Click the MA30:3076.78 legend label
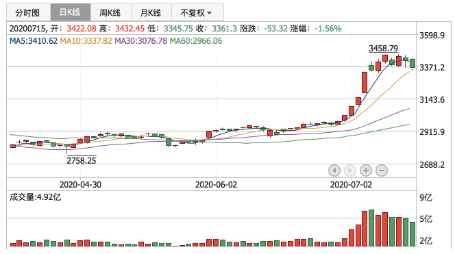 140,41
